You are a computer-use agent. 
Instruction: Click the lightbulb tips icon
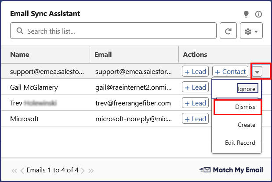coord(247,14)
